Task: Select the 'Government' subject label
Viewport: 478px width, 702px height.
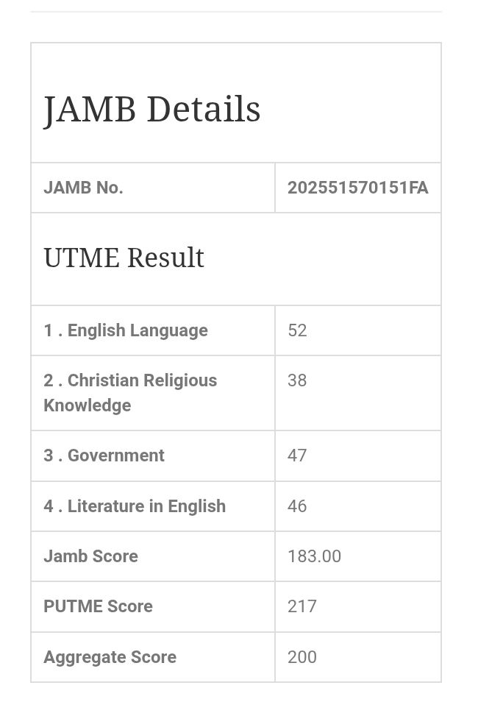Action: (x=104, y=455)
